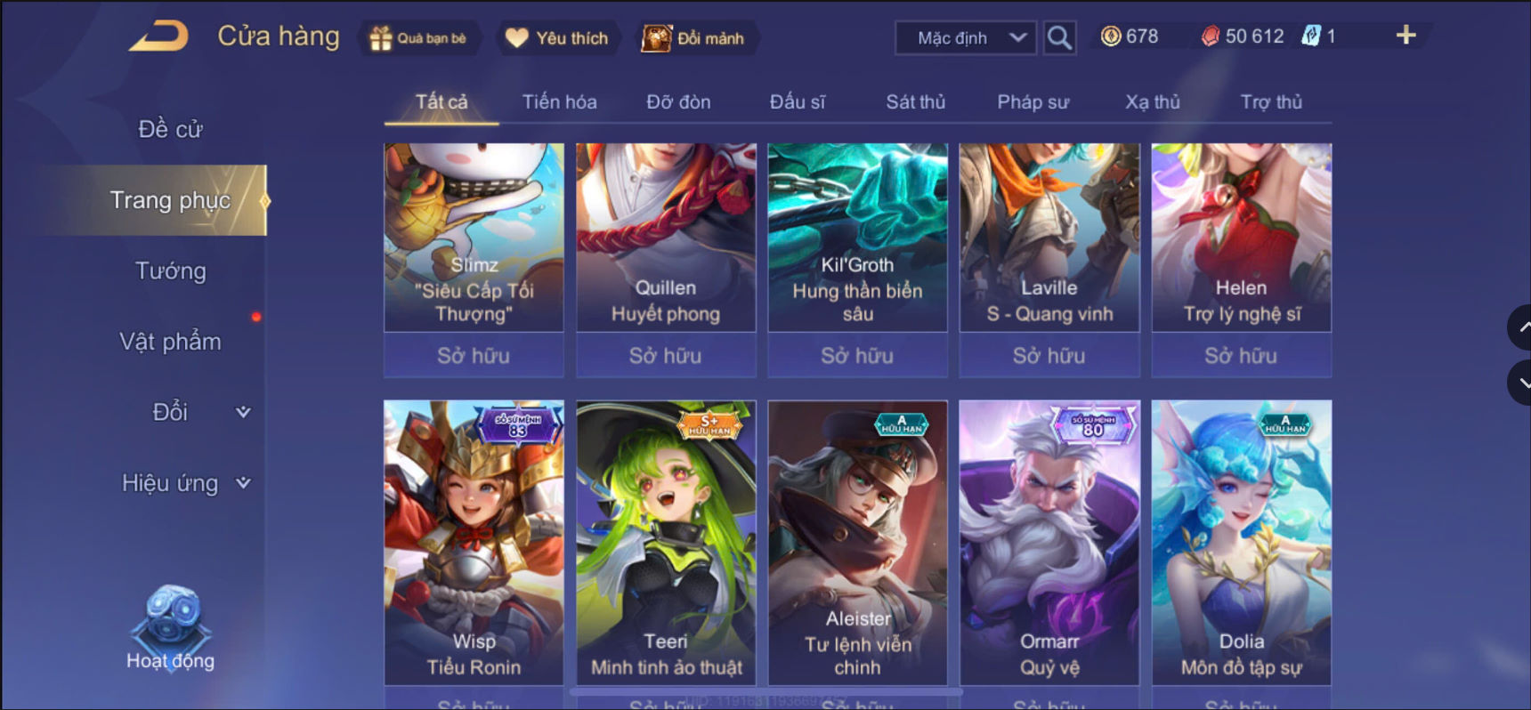Tap the red ruby currency icon
1531x710 pixels.
[1211, 36]
